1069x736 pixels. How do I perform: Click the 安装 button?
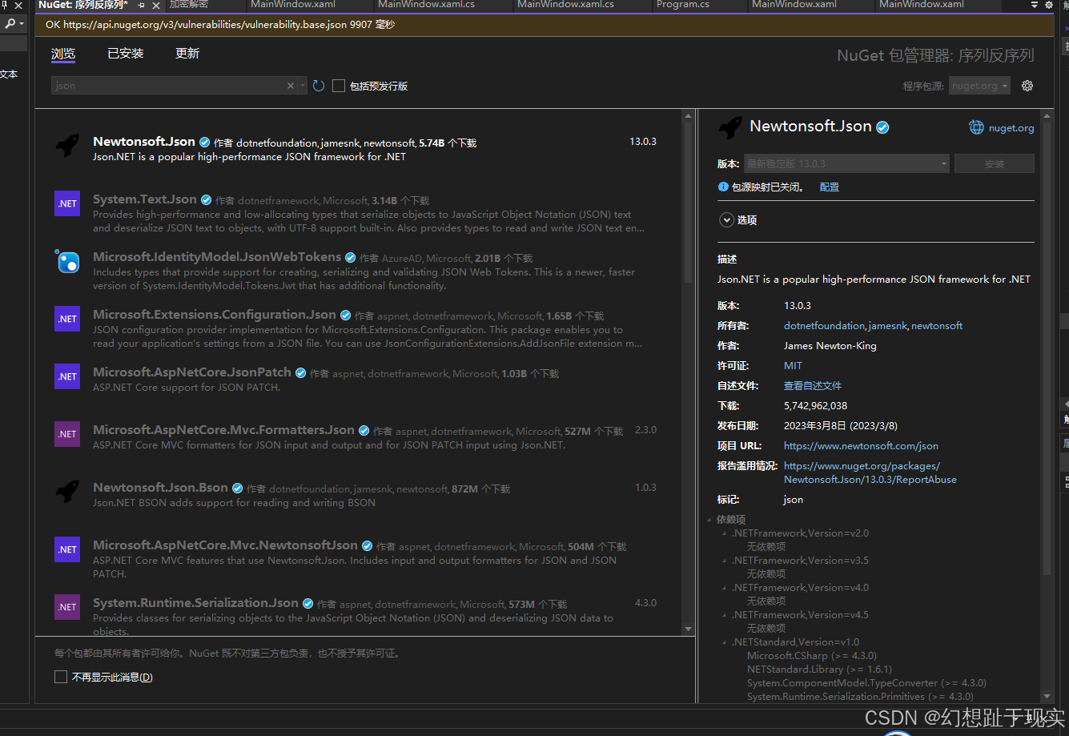995,163
